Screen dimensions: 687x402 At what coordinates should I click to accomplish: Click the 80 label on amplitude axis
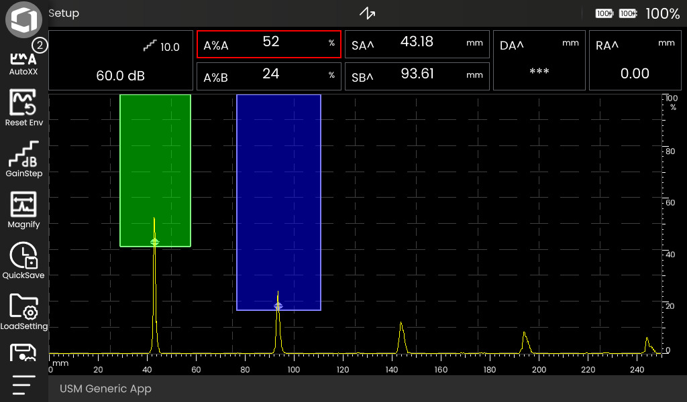click(670, 151)
